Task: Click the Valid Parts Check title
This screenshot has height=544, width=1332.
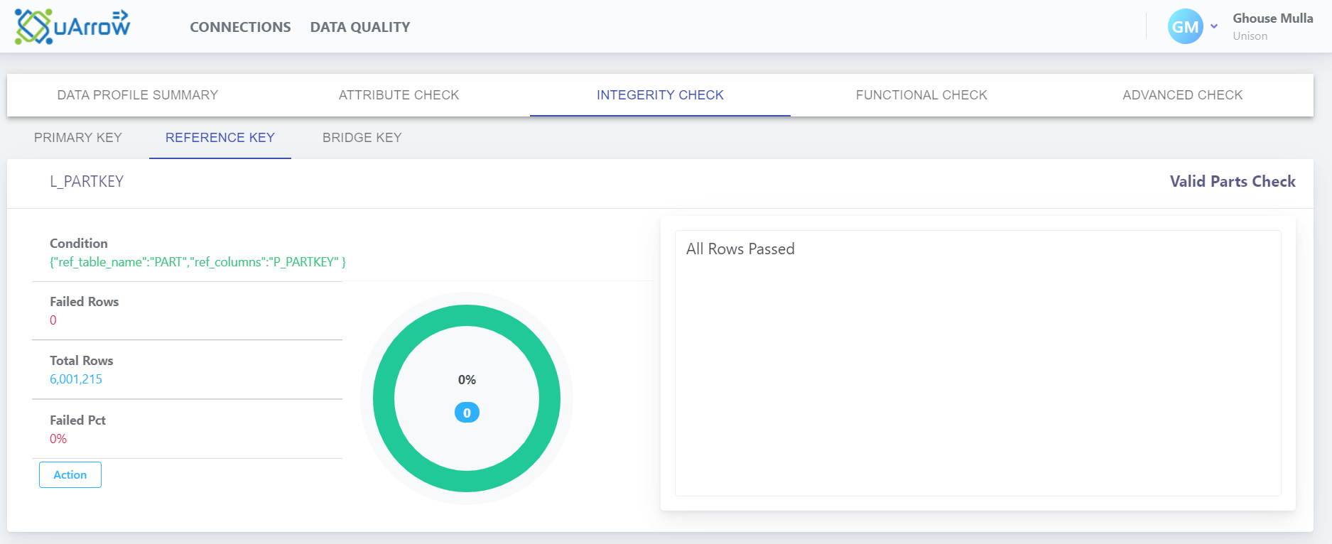Action: (1233, 182)
